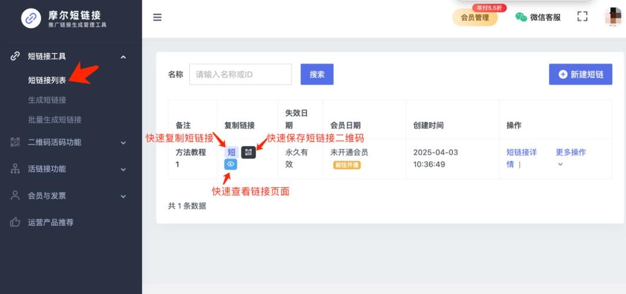Click the 年付5.5折 promo badge

(489, 8)
